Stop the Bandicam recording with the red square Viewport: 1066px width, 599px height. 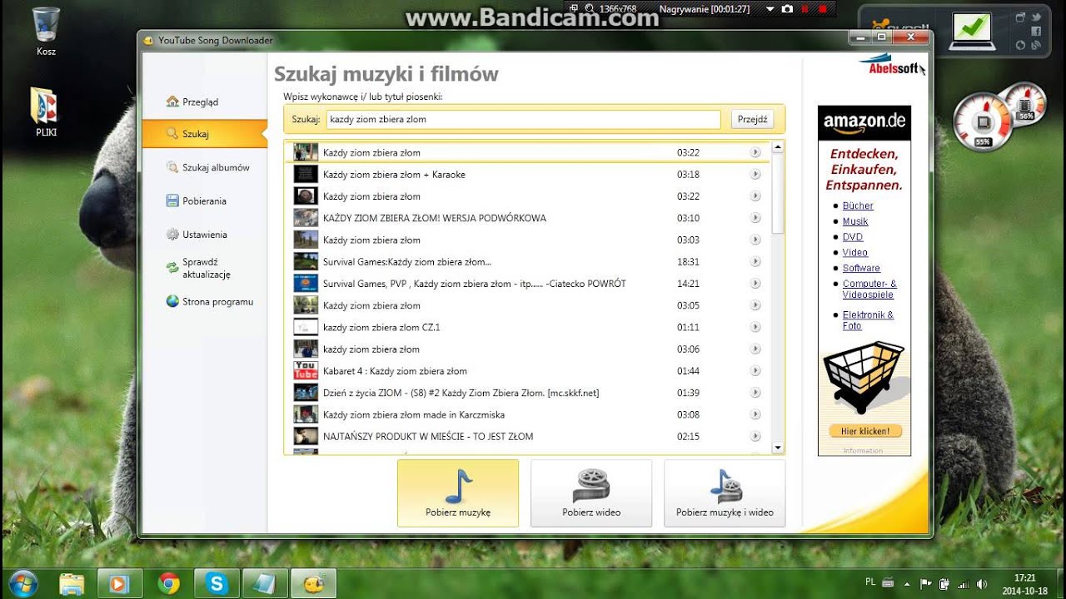click(x=823, y=9)
